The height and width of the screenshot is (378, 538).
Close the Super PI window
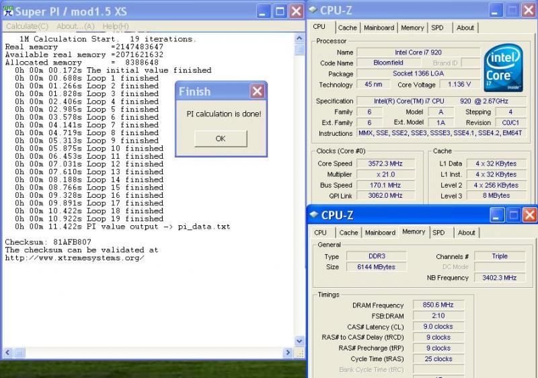tap(296, 11)
